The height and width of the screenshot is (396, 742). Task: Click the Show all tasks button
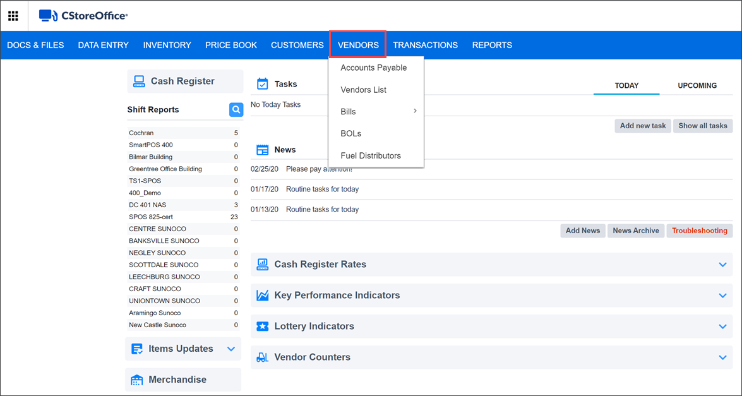(x=703, y=126)
